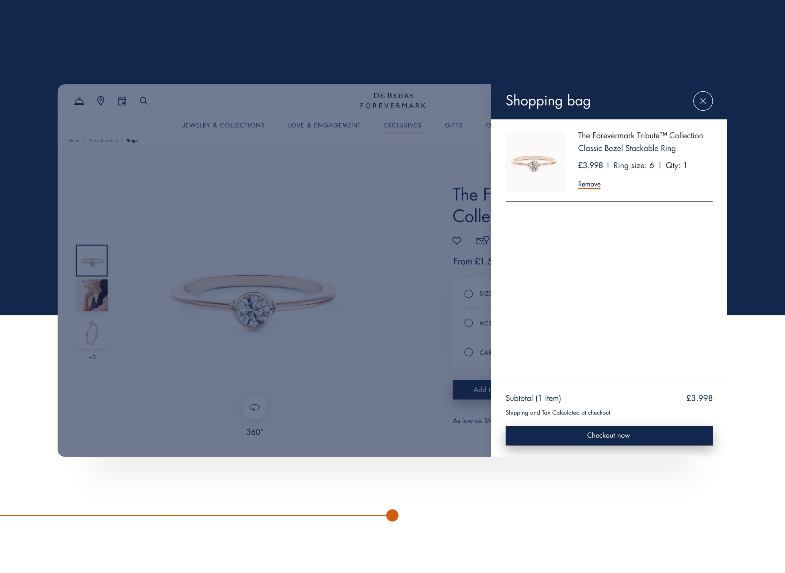
Task: Select the CARAT option radio circle
Action: pyautogui.click(x=468, y=352)
